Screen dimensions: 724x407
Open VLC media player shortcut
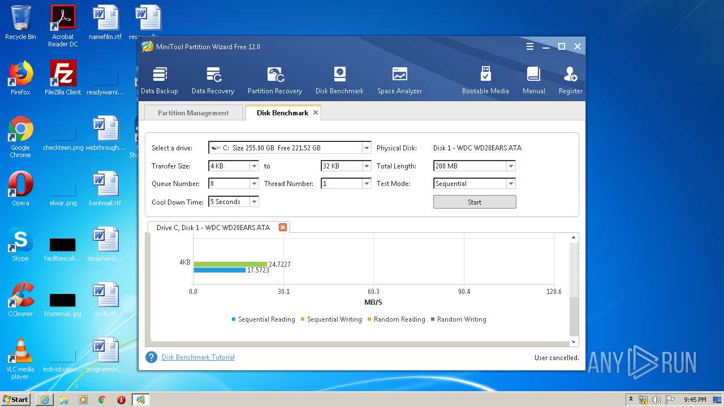[20, 358]
